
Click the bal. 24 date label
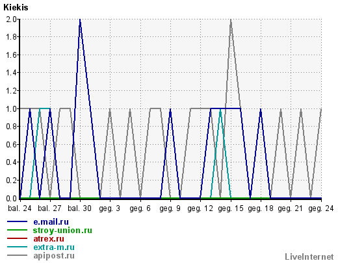click(19, 208)
